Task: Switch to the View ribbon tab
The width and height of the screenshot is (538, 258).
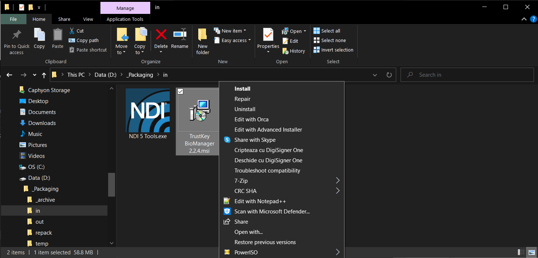Action: tap(88, 19)
